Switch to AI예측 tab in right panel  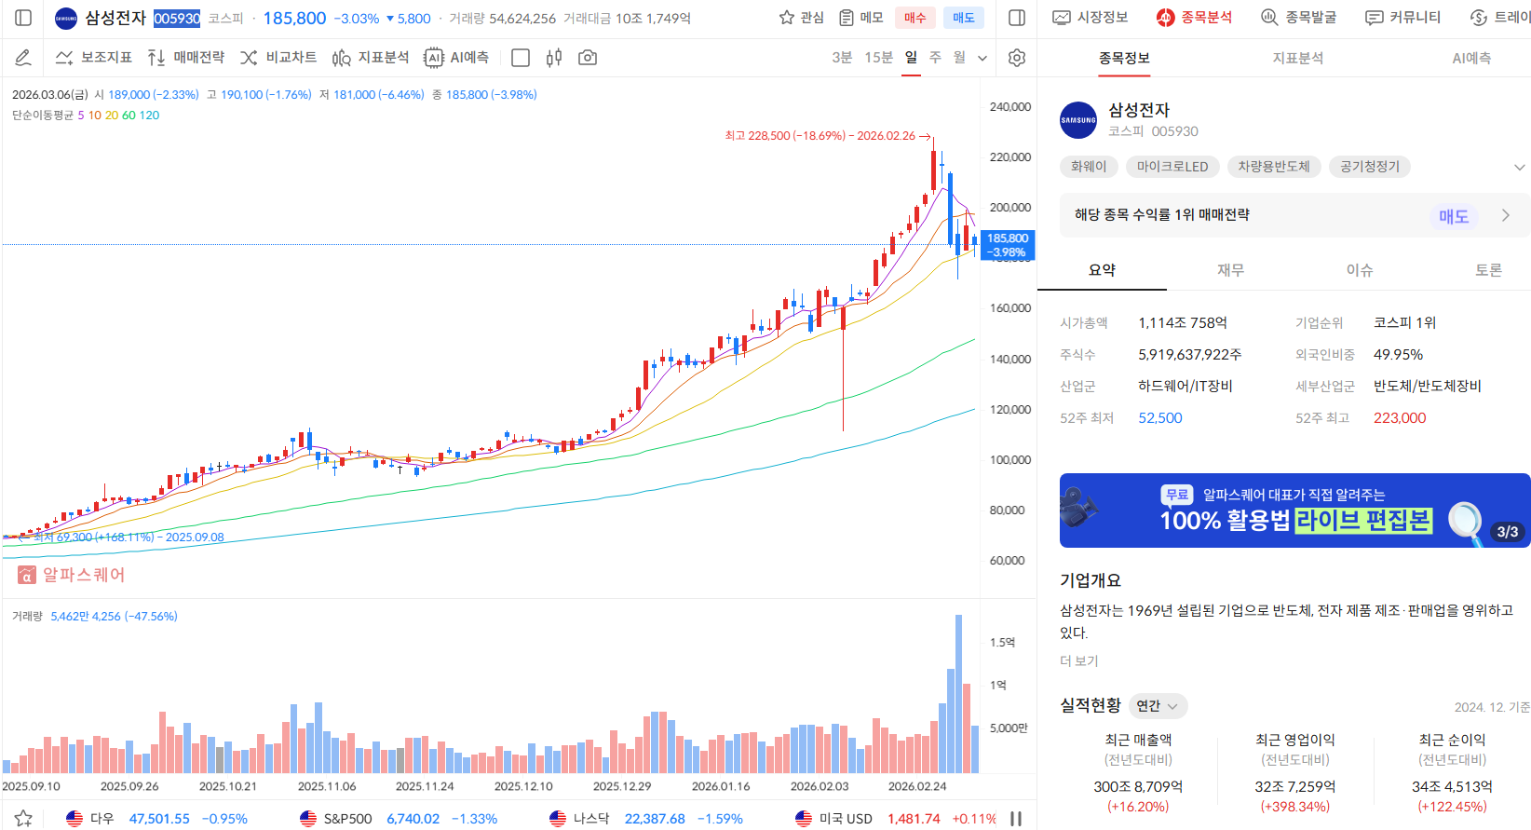pos(1471,58)
